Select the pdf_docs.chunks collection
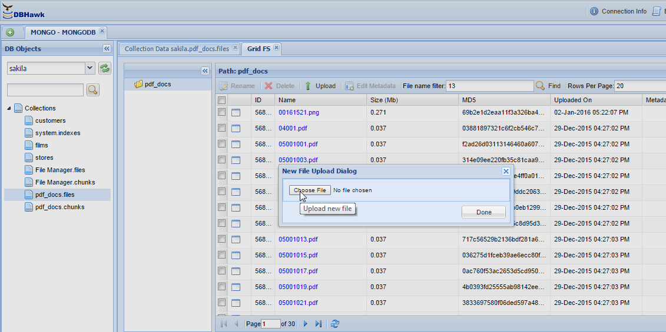 point(59,207)
